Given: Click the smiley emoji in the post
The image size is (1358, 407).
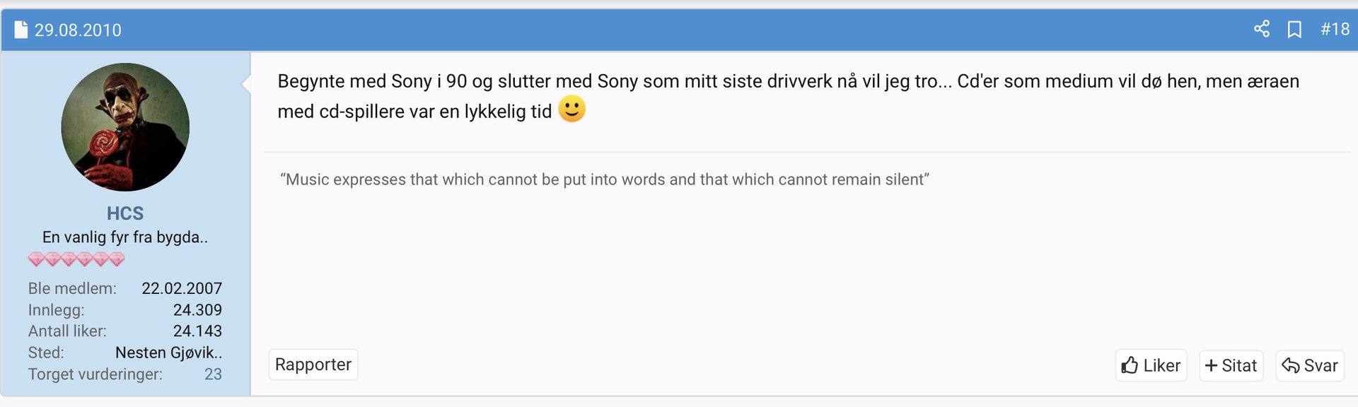Looking at the screenshot, I should (x=571, y=110).
